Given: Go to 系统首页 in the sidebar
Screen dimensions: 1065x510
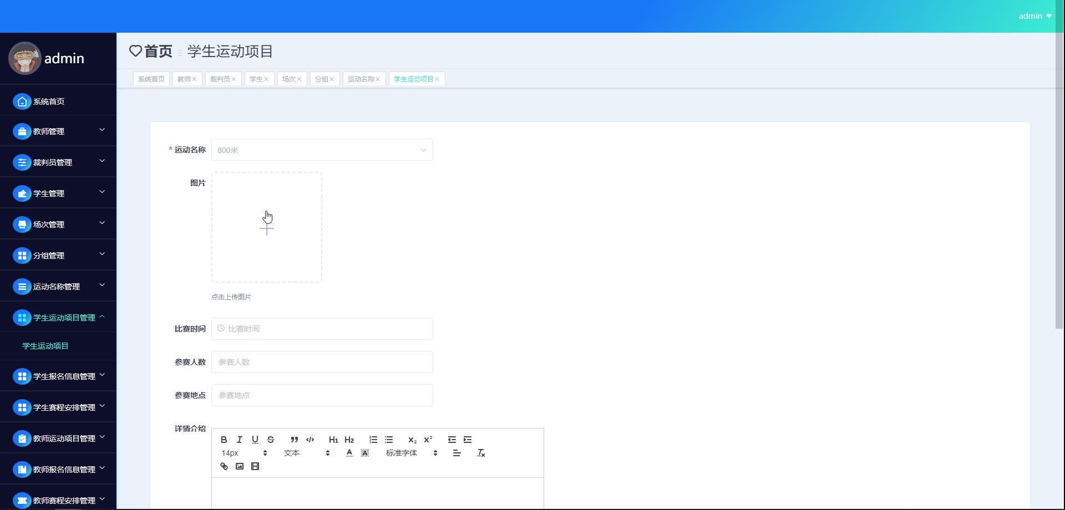Looking at the screenshot, I should [x=58, y=101].
